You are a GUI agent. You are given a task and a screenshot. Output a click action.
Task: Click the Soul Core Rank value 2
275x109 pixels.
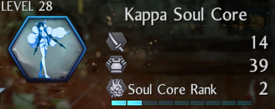click(263, 89)
